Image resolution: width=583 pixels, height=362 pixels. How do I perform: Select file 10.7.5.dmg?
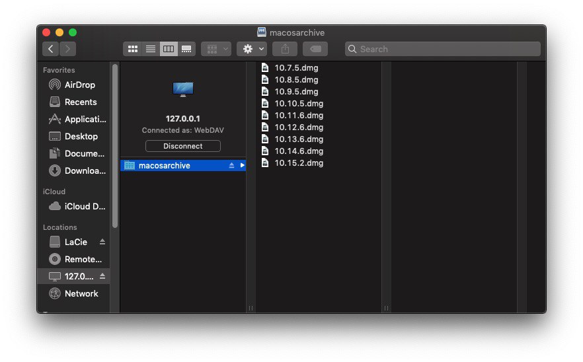click(319, 67)
